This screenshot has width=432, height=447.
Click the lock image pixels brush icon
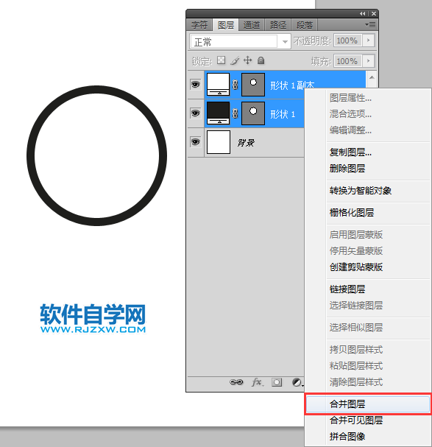[x=235, y=60]
